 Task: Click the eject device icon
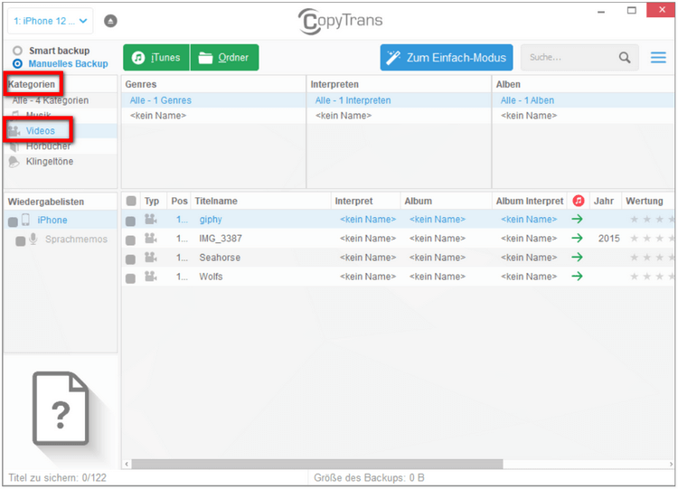(110, 21)
